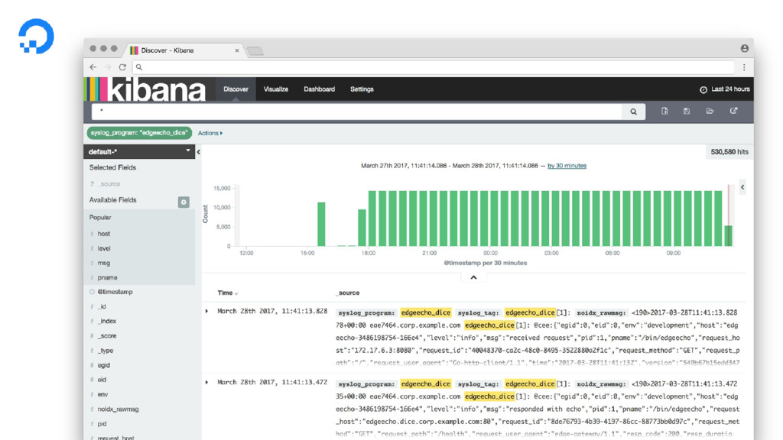Reload the page with the refresh icon
783x440 pixels.
(x=122, y=67)
